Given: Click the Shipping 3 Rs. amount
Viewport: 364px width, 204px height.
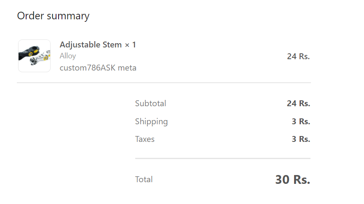Looking at the screenshot, I should pyautogui.click(x=301, y=121).
